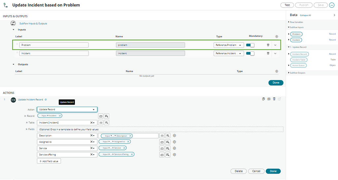Click the flow designer logo icon
The height and width of the screenshot is (180, 338).
[x=6, y=5]
